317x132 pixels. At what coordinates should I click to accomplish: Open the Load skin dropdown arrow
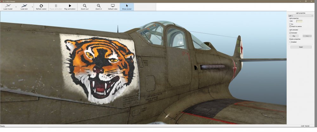pos(32,7)
